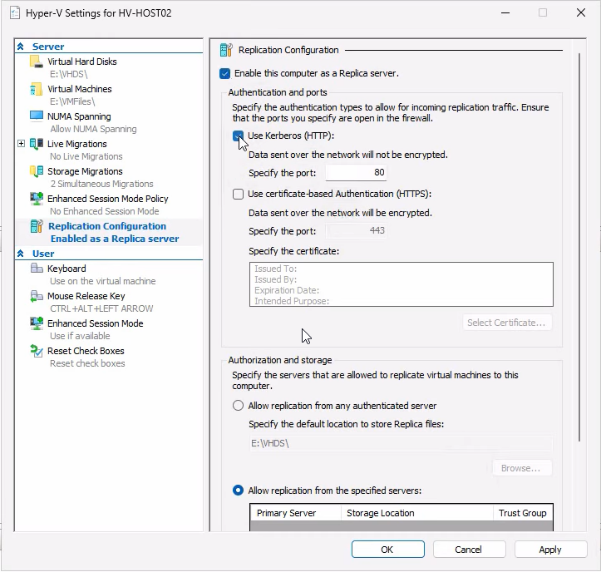This screenshot has height=572, width=601.
Task: Click the Trust Group column header
Action: pos(523,513)
